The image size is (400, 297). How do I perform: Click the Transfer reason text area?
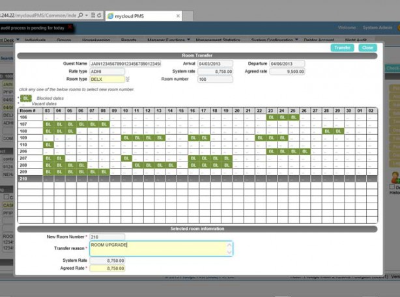[x=161, y=249]
